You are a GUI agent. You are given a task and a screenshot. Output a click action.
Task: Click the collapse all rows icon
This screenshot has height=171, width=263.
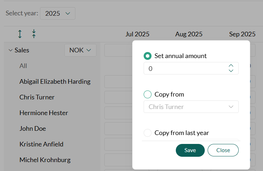pyautogui.click(x=34, y=34)
